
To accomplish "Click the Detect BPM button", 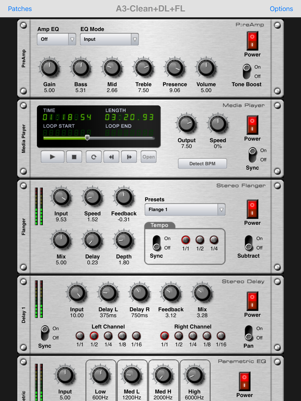I will 202,164.
